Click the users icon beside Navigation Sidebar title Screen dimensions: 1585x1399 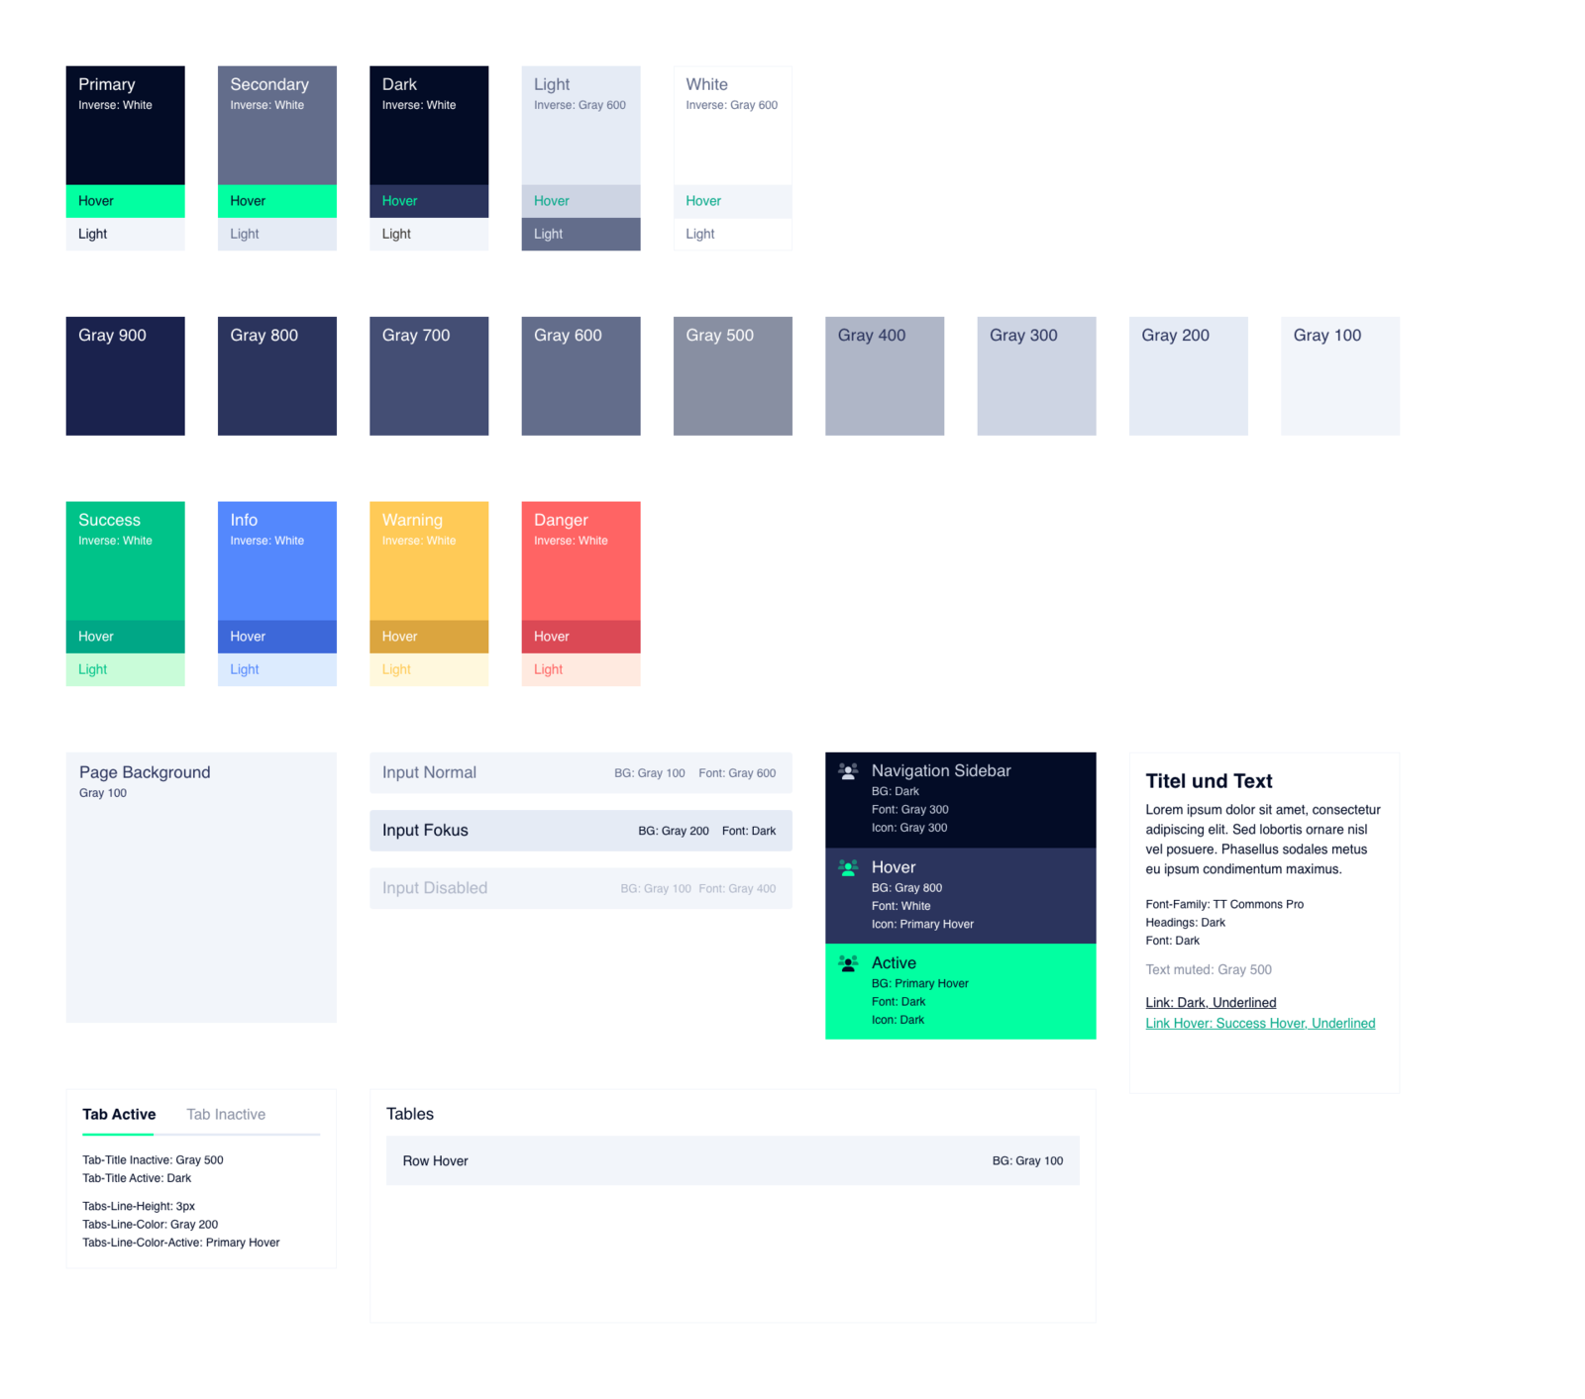click(x=848, y=770)
